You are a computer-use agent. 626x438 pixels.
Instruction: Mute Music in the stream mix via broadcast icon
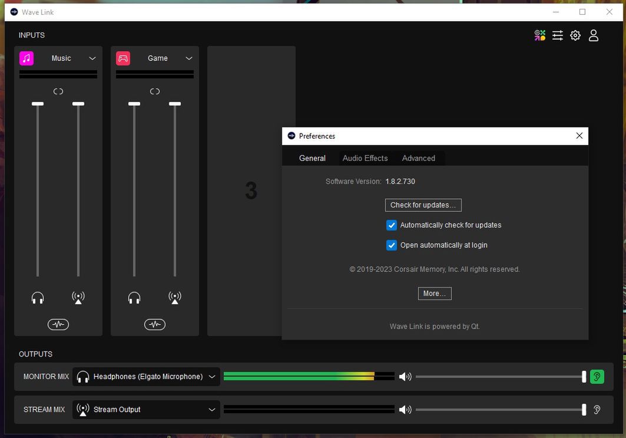coord(78,298)
